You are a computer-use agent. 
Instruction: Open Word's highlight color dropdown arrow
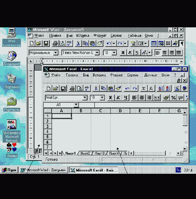tap(150, 53)
